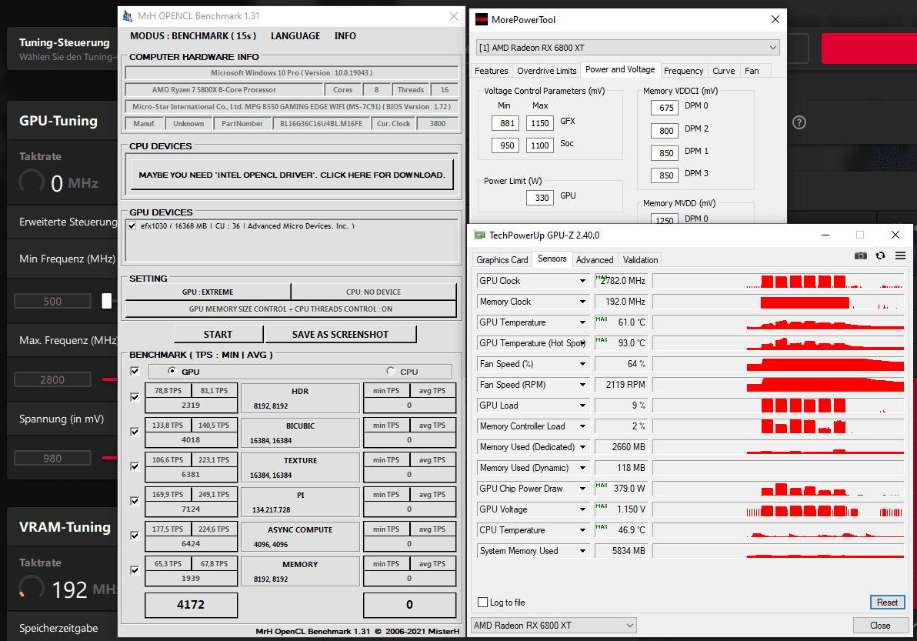Click the Close button in GPU-Z
917x641 pixels.
[x=880, y=625]
